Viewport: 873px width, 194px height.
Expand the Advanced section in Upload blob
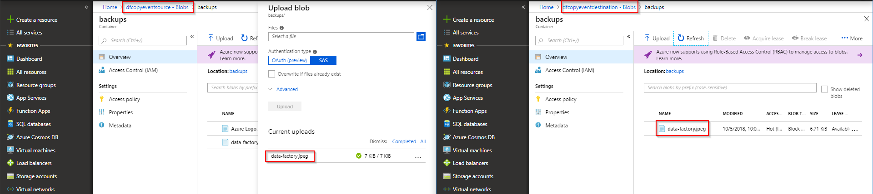[283, 89]
